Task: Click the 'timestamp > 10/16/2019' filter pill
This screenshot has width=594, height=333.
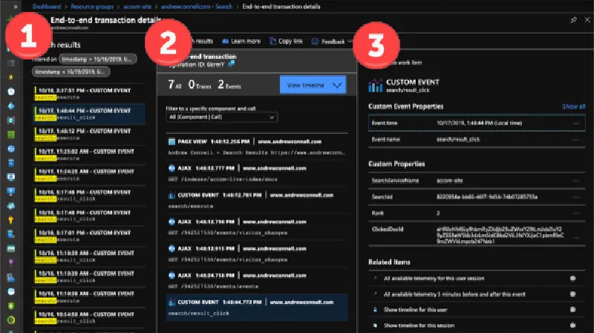Action: click(x=98, y=59)
